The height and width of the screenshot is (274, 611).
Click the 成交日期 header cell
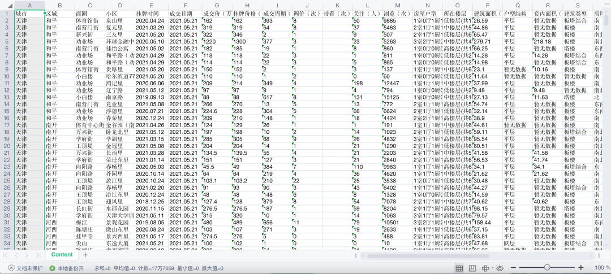click(185, 14)
